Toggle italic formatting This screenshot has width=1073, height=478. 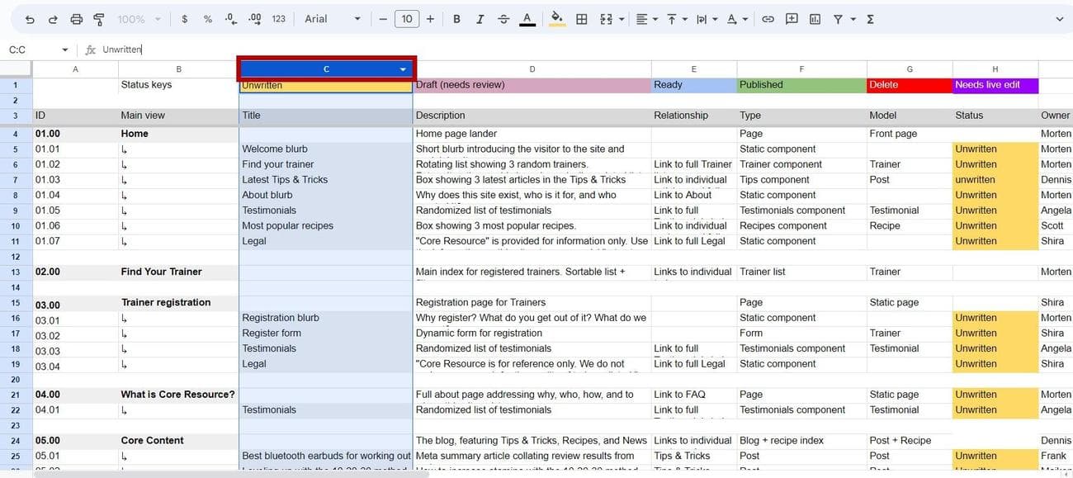pyautogui.click(x=480, y=19)
